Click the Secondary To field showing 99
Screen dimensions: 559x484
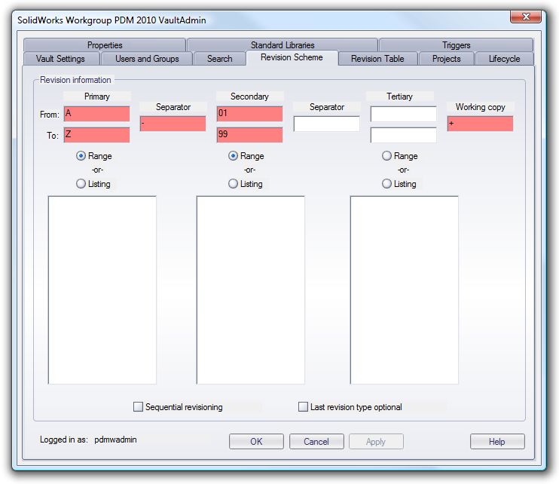pos(249,135)
